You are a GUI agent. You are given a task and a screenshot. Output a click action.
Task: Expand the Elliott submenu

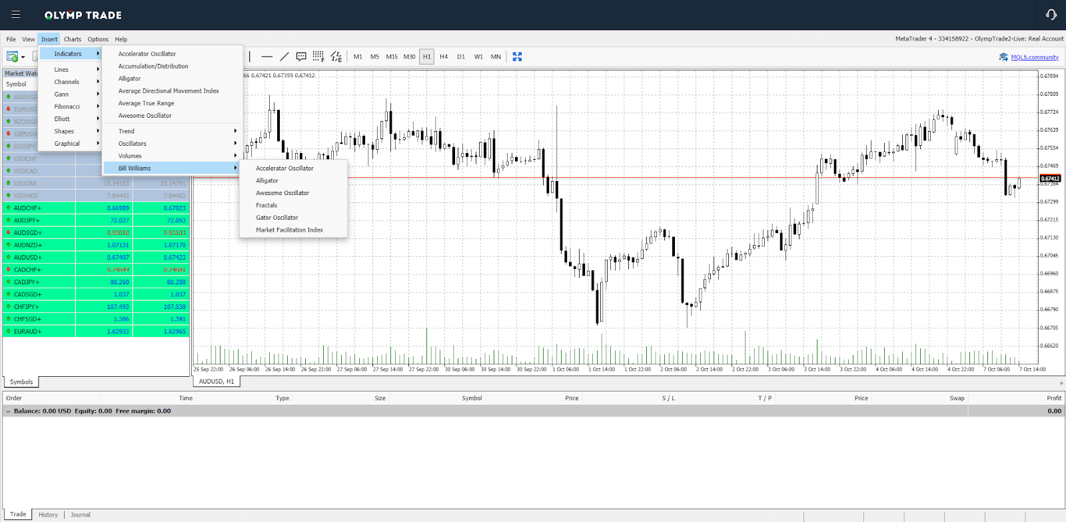[x=70, y=119]
